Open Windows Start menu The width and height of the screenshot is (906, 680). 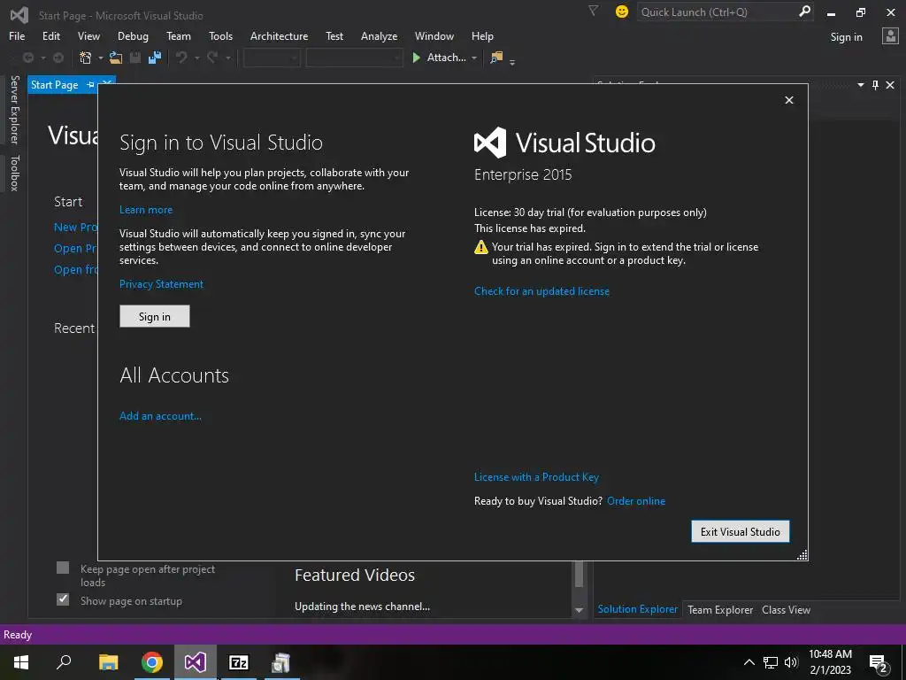tap(21, 662)
